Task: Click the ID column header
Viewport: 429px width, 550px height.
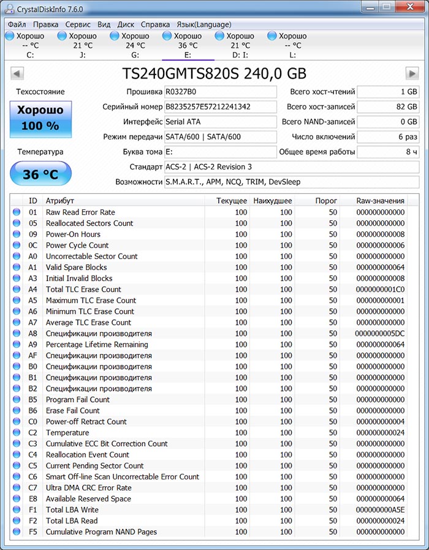Action: tap(32, 201)
